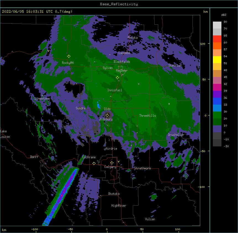
Task: Click the 2022/06/05 16:03:31 UTC timestamp
Action: coord(27,12)
